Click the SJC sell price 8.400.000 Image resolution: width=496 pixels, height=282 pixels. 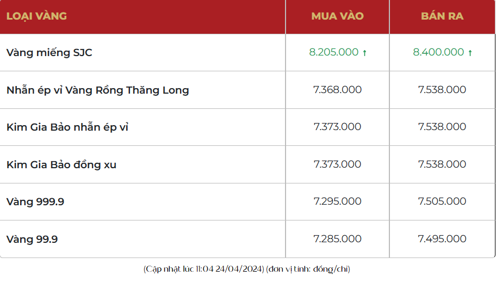tap(438, 52)
